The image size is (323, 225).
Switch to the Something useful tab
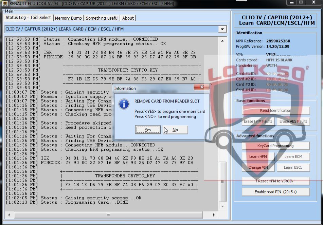pos(102,18)
